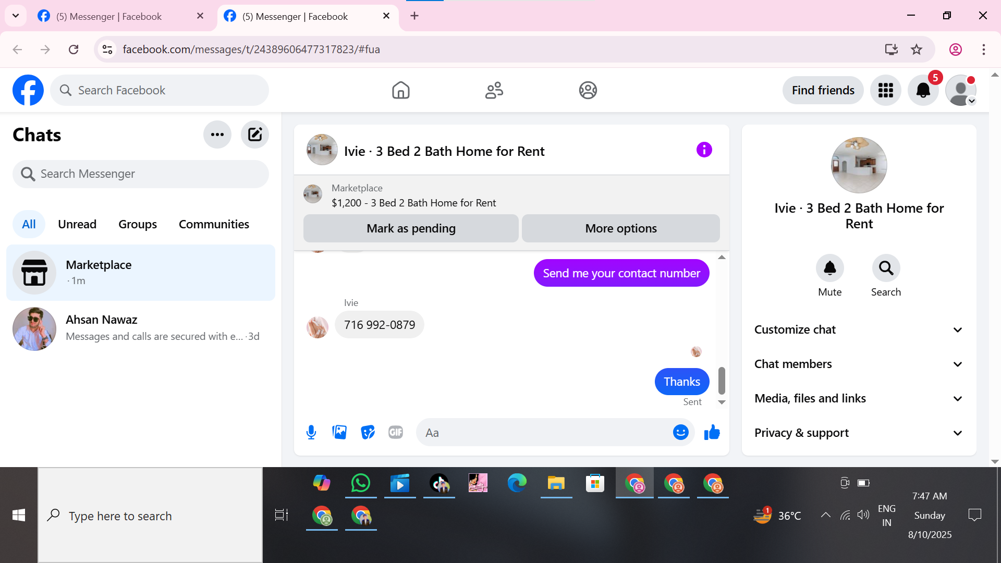Screen dimensions: 1001x563
Task: Open the sticker picker icon
Action: click(368, 432)
